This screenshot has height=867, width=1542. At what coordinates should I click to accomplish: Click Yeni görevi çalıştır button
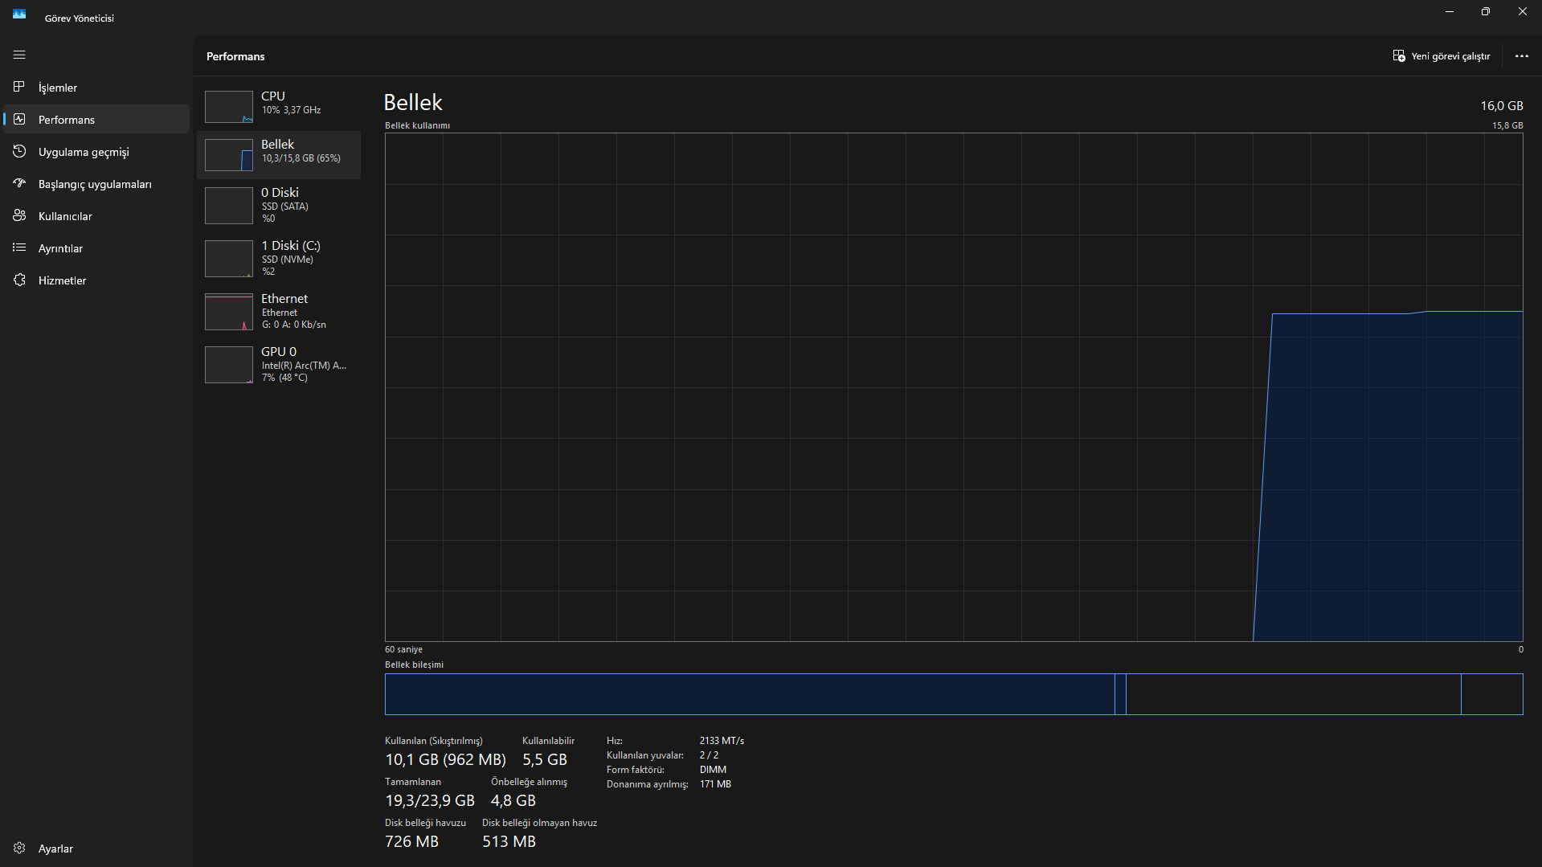click(1441, 55)
